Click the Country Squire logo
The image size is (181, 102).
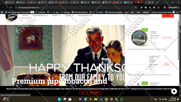tap(11, 18)
